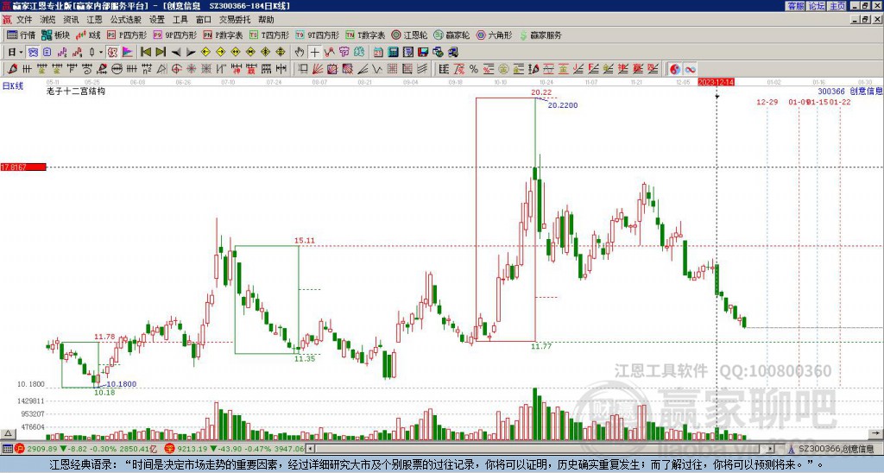This screenshot has width=884, height=473.
Task: Click the blue infinity loop icon
Action: [x=690, y=69]
